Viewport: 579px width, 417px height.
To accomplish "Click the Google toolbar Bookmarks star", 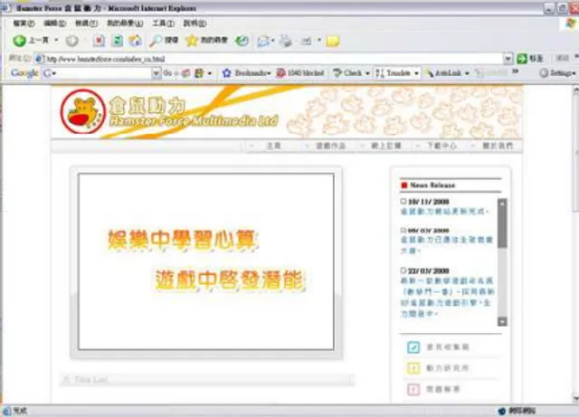I will (x=227, y=73).
